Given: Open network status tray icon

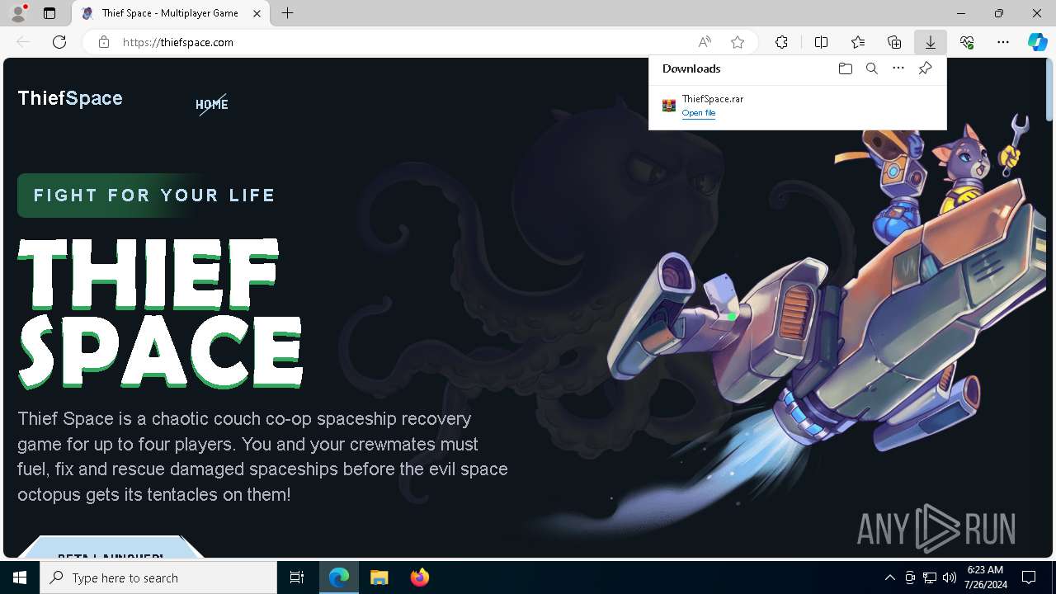Looking at the screenshot, I should [930, 577].
